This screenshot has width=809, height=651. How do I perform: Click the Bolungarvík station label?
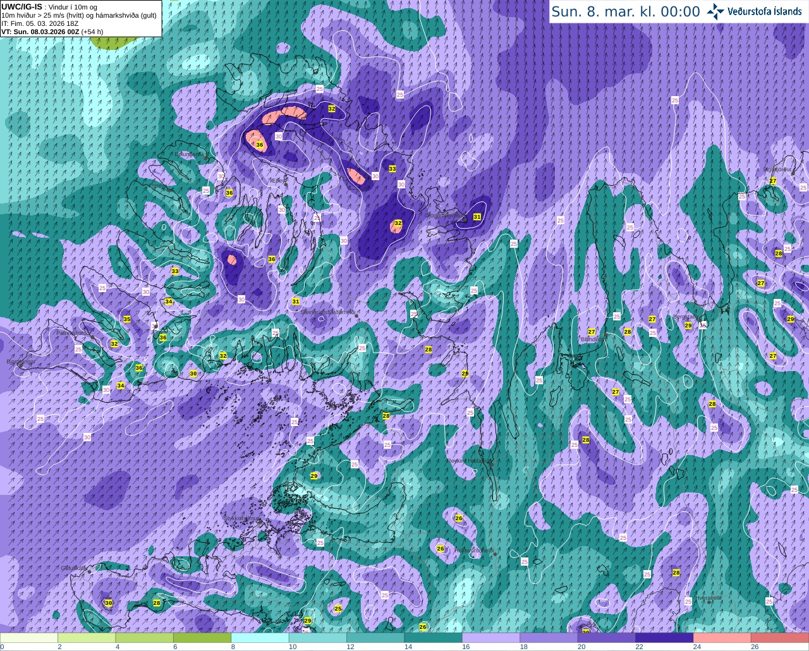[x=189, y=154]
